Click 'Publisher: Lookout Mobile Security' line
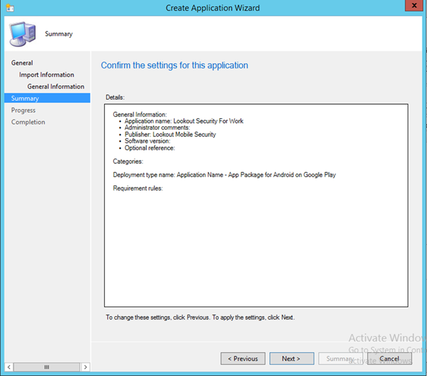This screenshot has width=427, height=376. (170, 134)
